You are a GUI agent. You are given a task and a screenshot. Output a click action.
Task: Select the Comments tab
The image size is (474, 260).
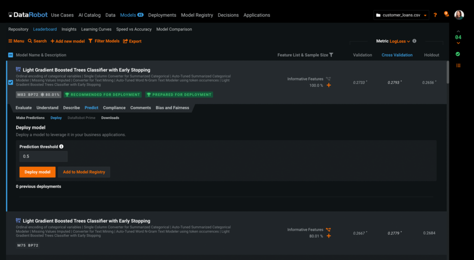140,108
